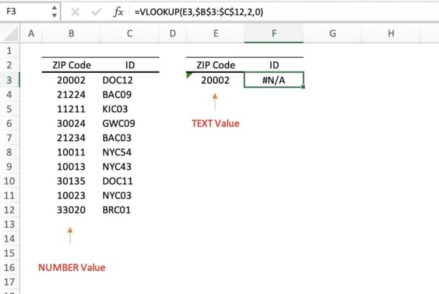The image size is (439, 294).
Task: Select the cell with ZIP code 33020
Action: coord(70,210)
